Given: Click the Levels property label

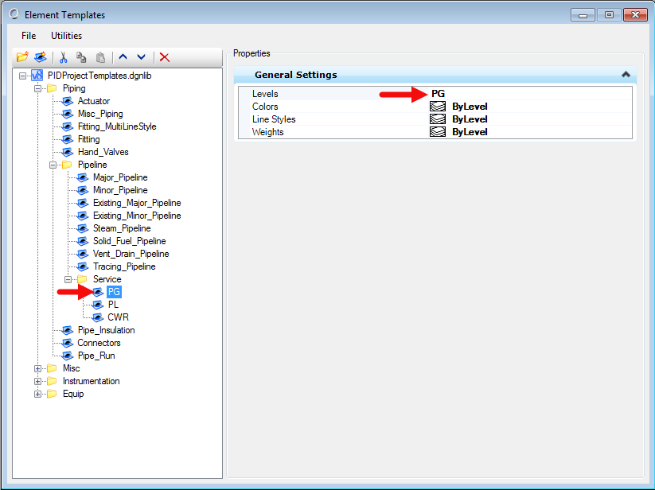Looking at the screenshot, I should click(x=265, y=94).
